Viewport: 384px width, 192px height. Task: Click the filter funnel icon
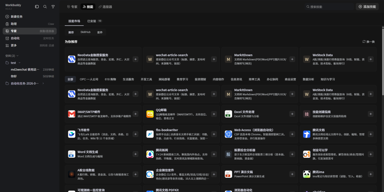53,7
